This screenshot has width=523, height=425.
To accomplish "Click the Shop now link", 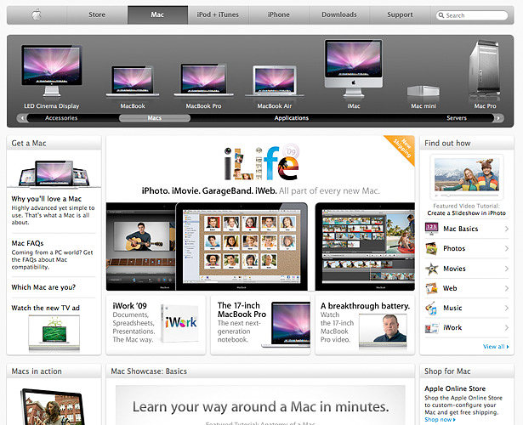I will click(440, 420).
